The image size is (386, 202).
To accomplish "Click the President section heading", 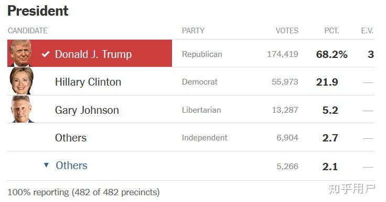I will [38, 11].
